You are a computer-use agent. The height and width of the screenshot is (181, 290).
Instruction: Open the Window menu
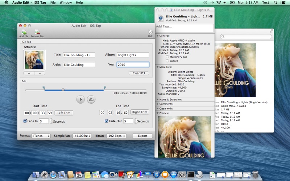tap(66, 3)
